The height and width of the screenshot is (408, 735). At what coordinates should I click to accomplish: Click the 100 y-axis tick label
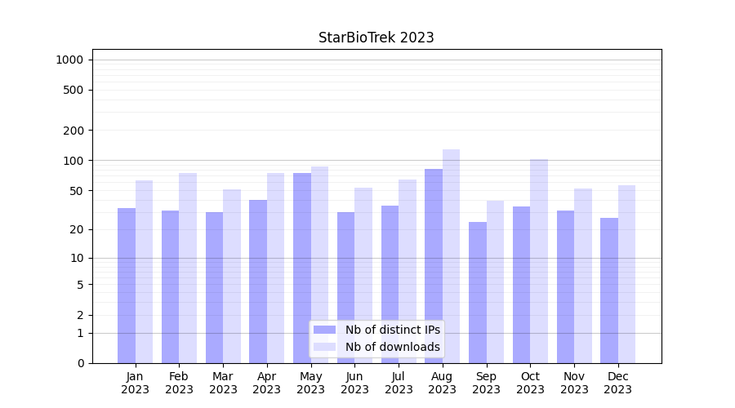click(73, 161)
